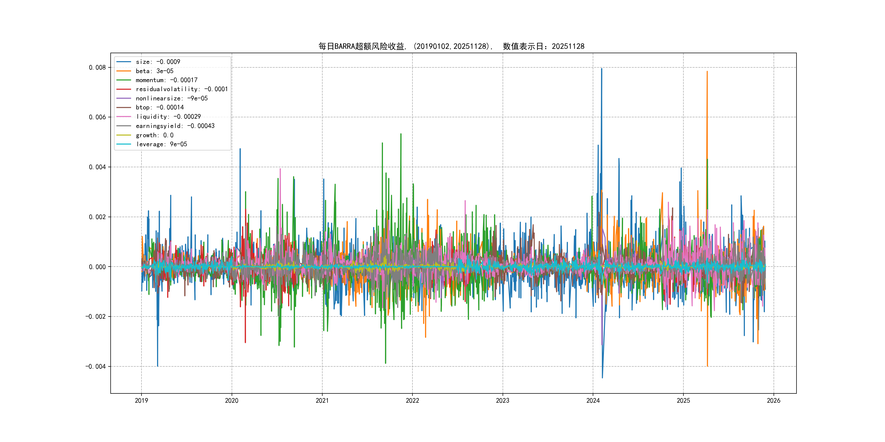Select the 'liquidity: -0.00029' legend label
Viewport: 885px width, 442px height.
click(168, 117)
